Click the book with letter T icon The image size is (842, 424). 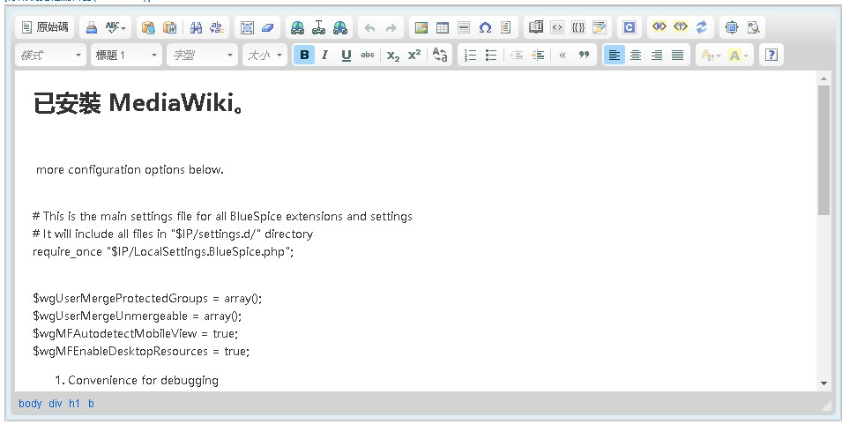tap(536, 27)
